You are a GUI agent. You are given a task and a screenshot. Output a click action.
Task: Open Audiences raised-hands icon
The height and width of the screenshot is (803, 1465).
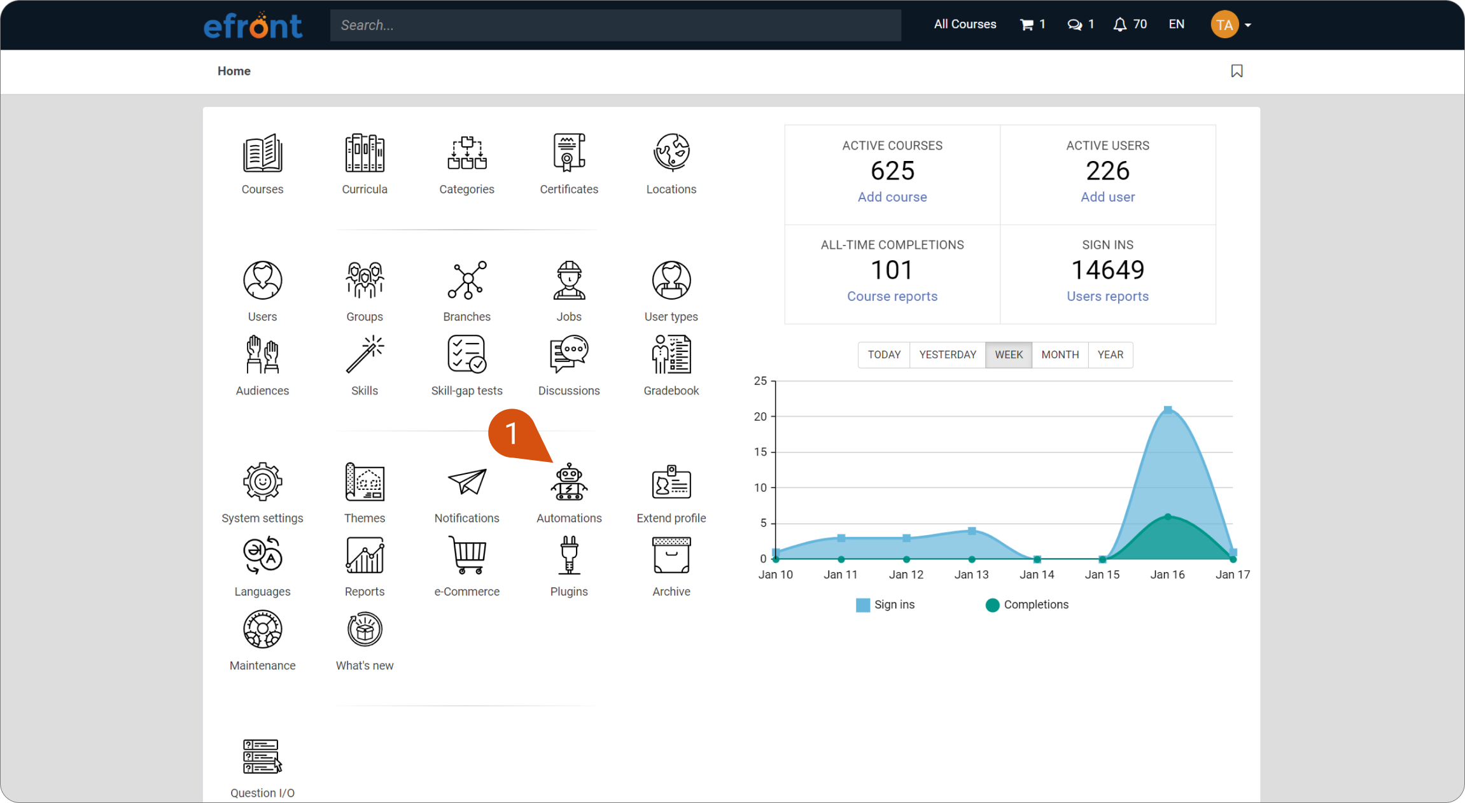262,354
